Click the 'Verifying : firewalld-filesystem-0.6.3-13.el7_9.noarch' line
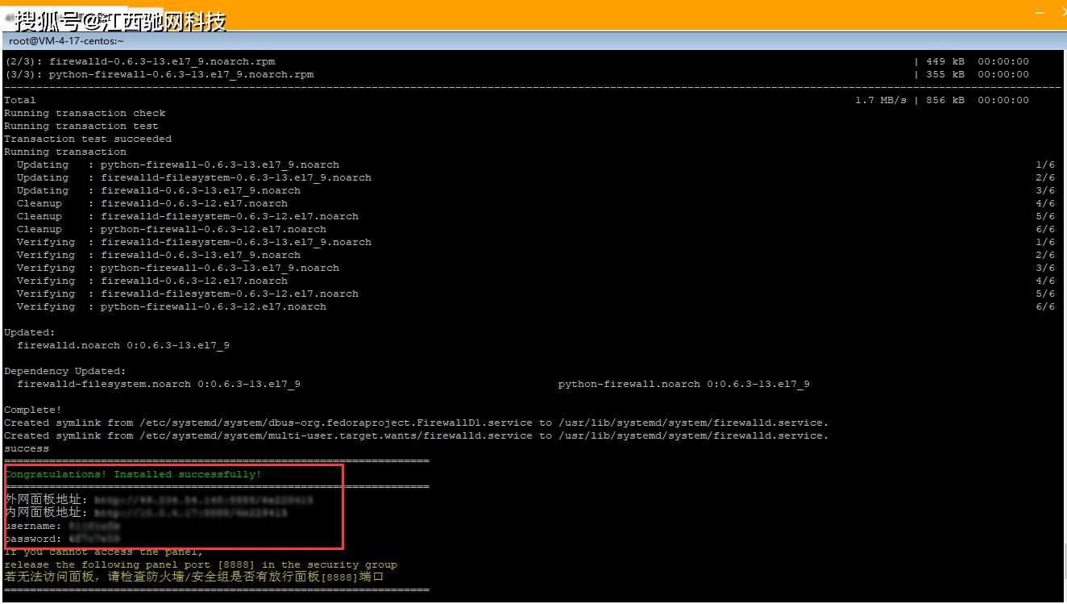This screenshot has height=604, width=1067. pos(194,242)
